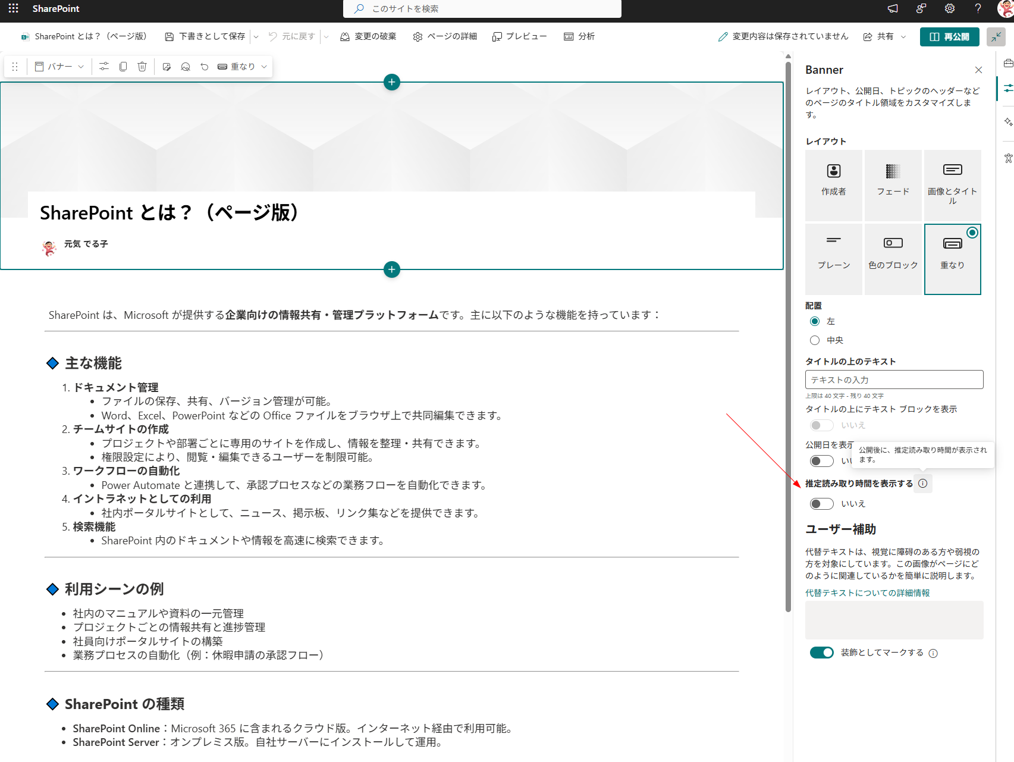Click the タイトルの上のテキスト input field
Screen dimensions: 1014x762
pos(894,380)
